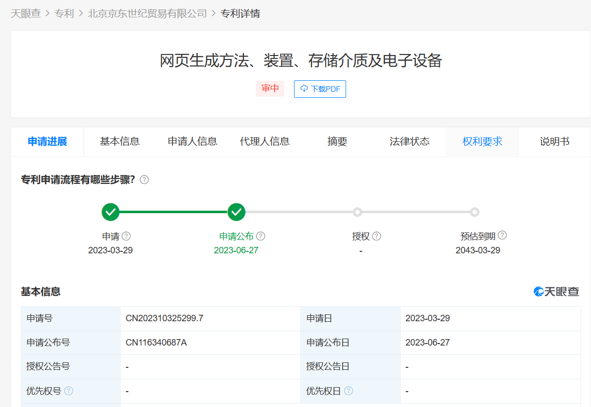Switch to the 申请进展 tab

point(48,142)
